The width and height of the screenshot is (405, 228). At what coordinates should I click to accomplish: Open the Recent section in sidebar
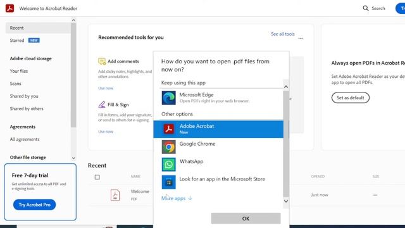tap(38, 28)
